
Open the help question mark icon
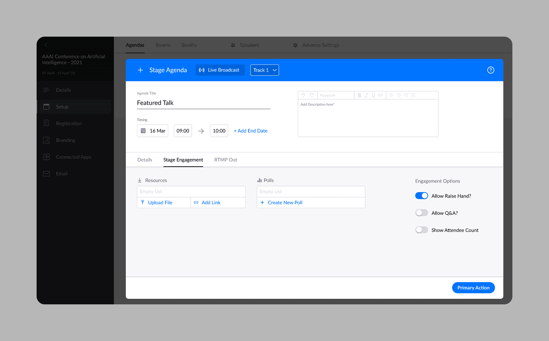click(490, 70)
